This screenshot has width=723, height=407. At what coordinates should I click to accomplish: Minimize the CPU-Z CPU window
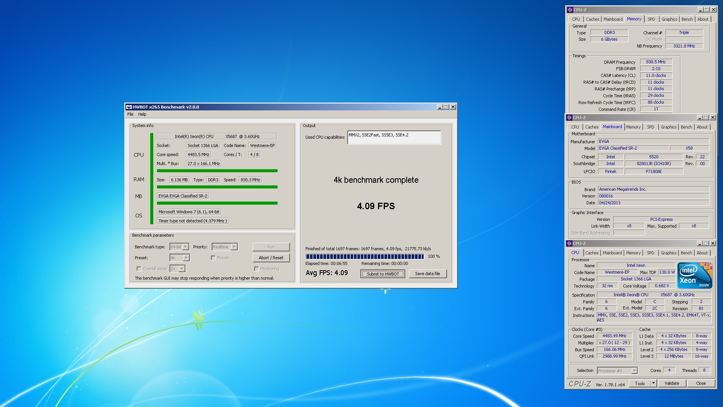(x=699, y=243)
